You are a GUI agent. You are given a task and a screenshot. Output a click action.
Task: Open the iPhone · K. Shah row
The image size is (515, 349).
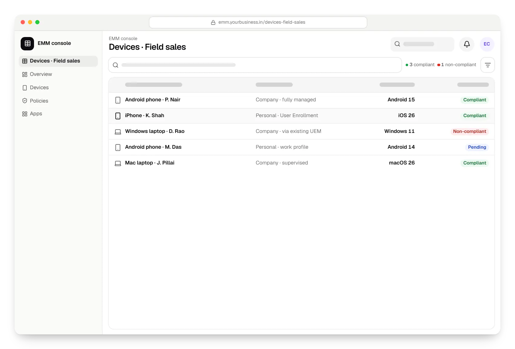(302, 116)
